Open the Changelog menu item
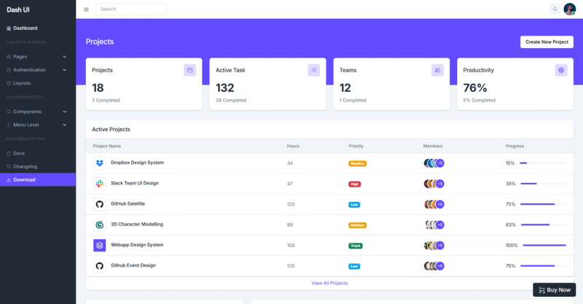583x304 pixels. coord(38,167)
